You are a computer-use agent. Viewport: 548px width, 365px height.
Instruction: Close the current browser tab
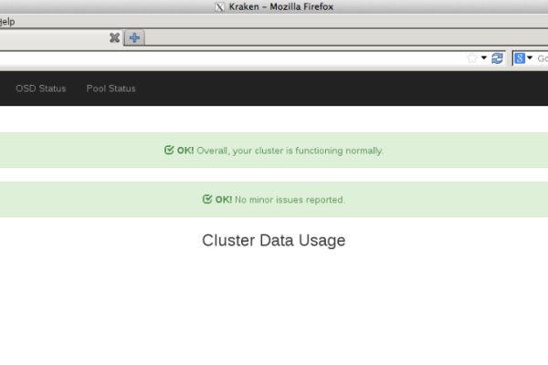(x=114, y=37)
